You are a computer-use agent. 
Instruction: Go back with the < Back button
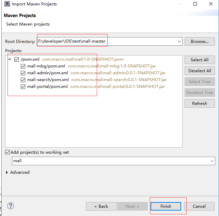[x=101, y=206]
